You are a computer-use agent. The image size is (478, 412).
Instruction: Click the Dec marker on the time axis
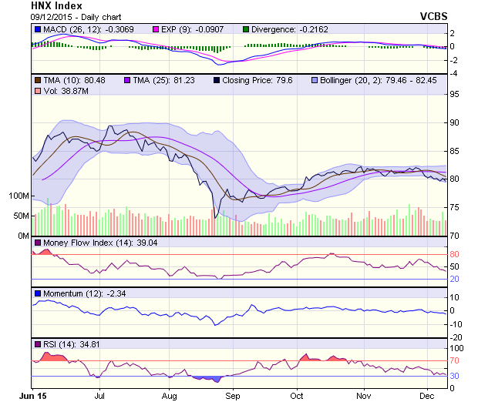(x=426, y=395)
